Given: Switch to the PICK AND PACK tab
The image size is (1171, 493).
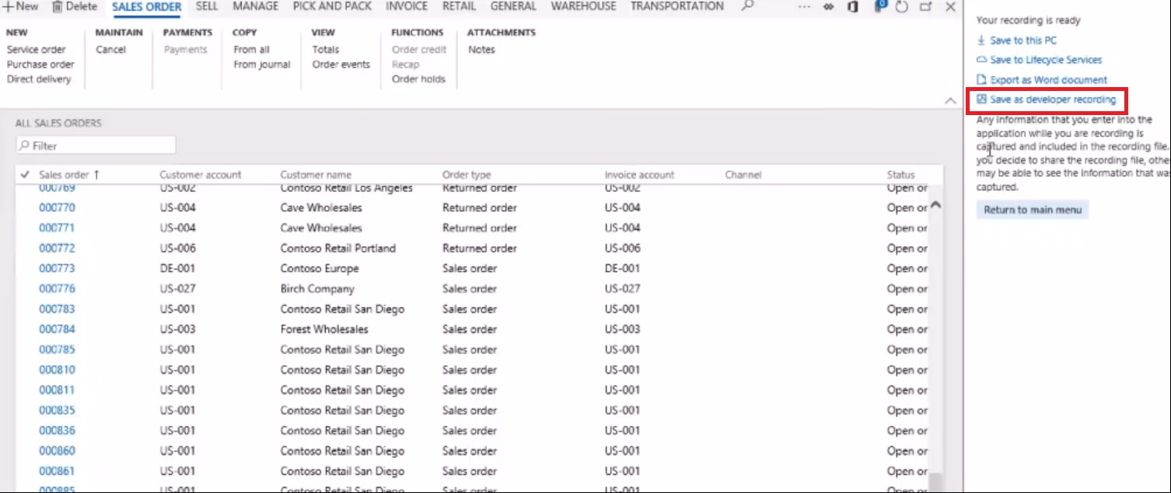Looking at the screenshot, I should tap(332, 6).
